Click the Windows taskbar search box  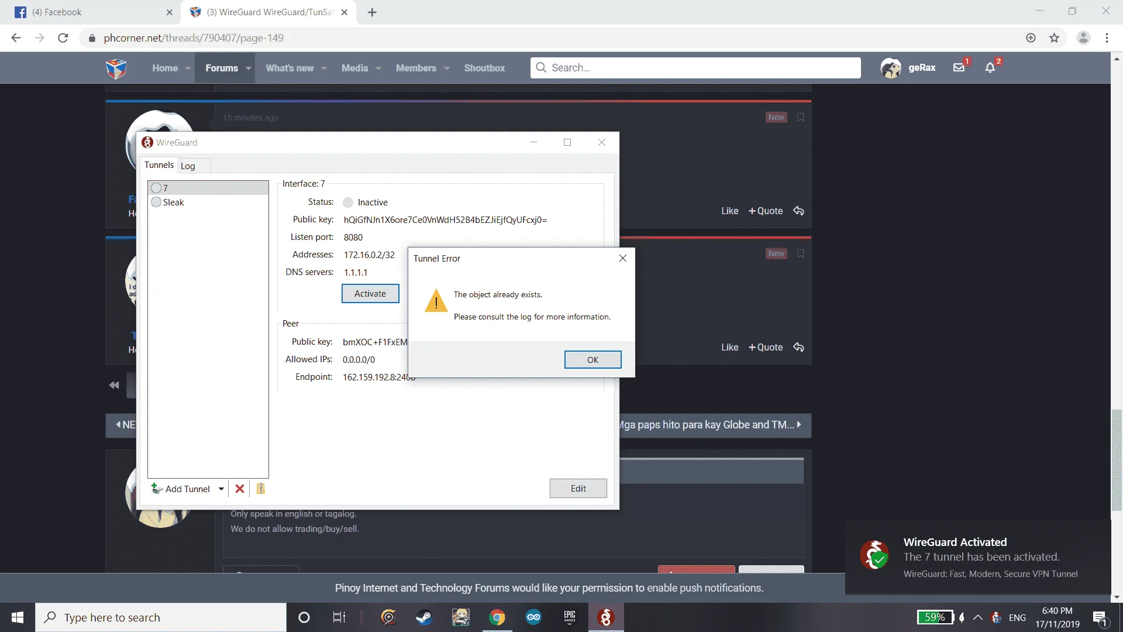tap(161, 617)
